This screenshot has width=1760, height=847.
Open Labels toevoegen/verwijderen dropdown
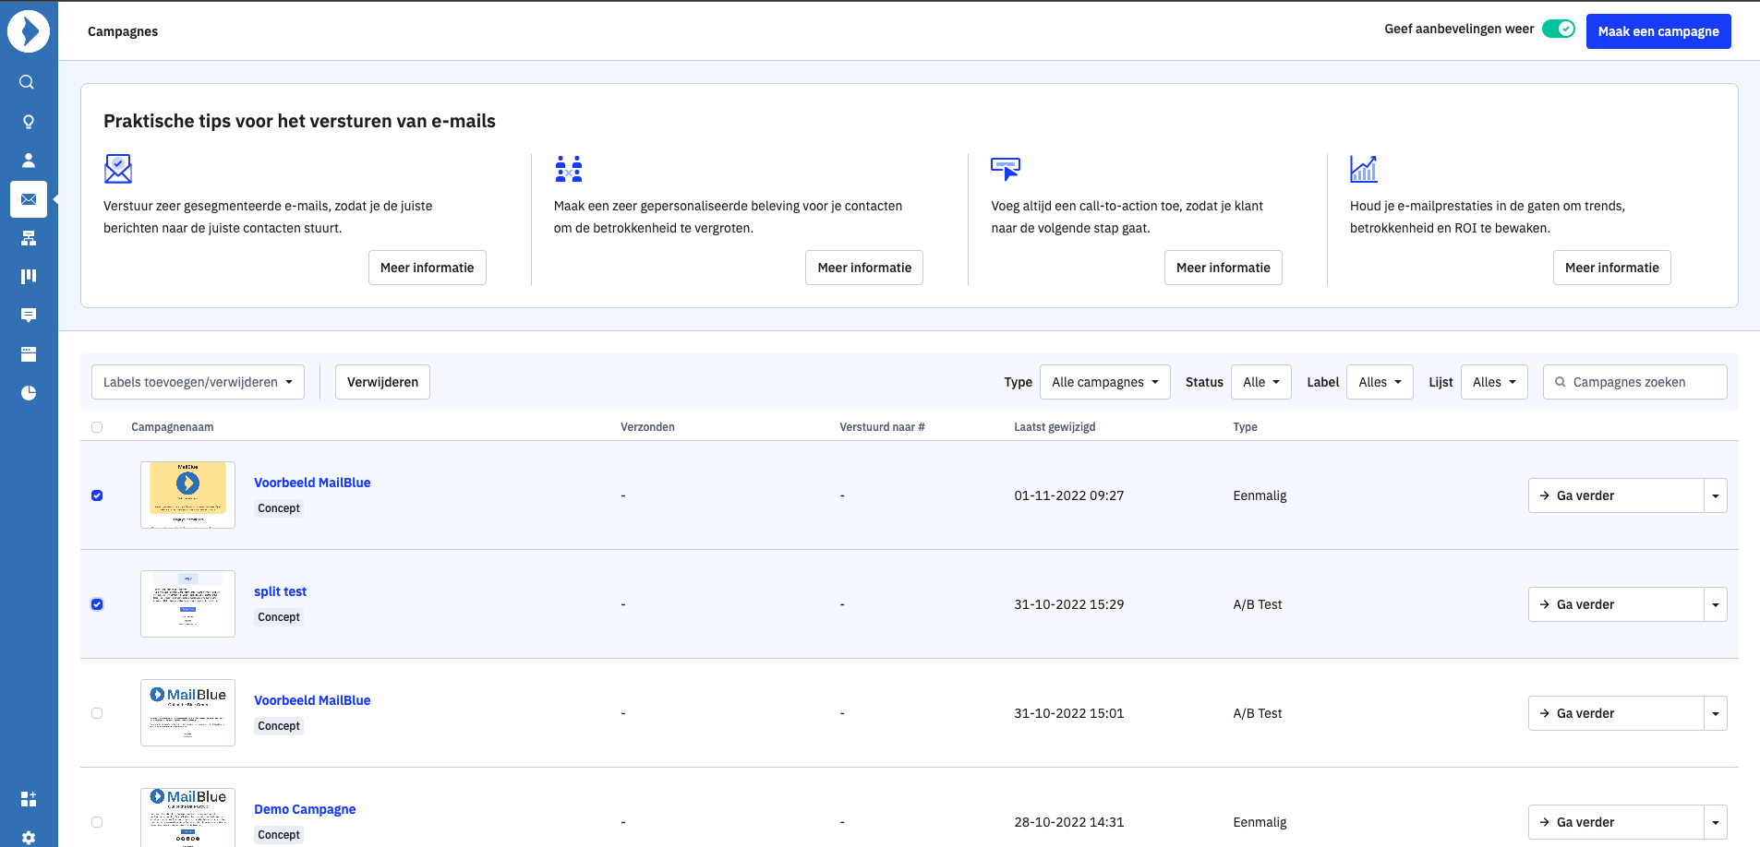pyautogui.click(x=198, y=382)
